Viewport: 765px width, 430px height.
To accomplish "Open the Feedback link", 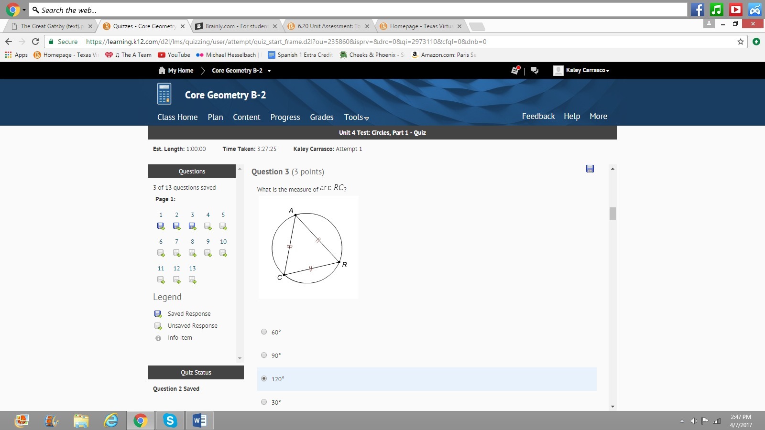I will 538,116.
